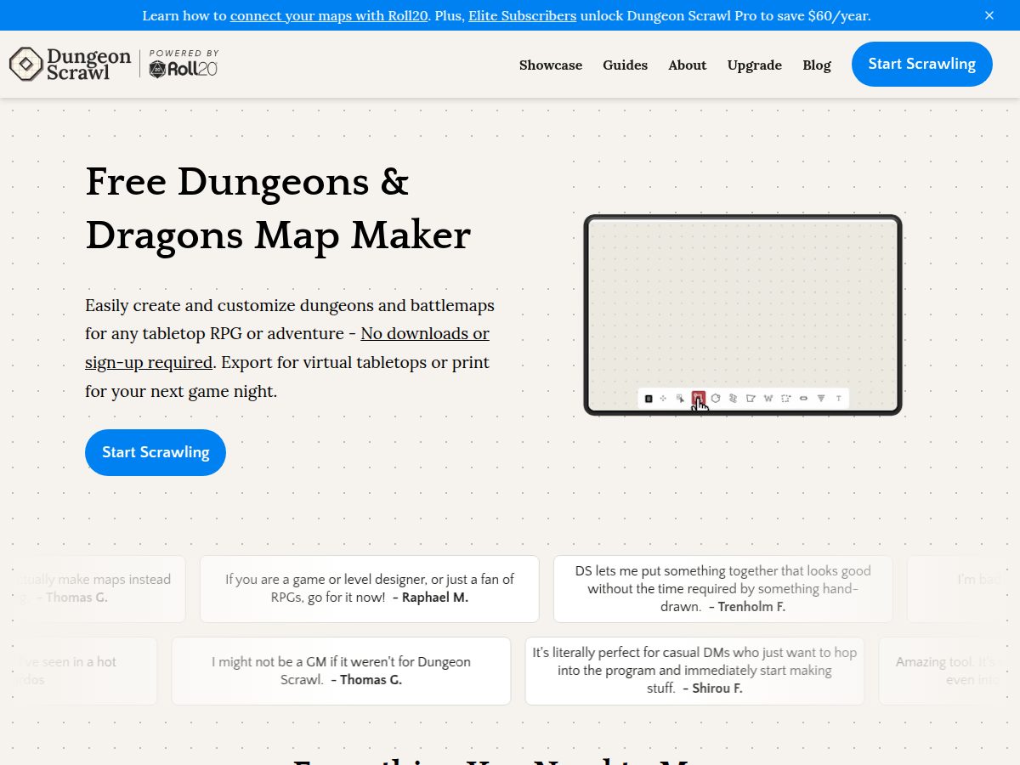Open the Showcase page
The height and width of the screenshot is (765, 1020).
(551, 65)
